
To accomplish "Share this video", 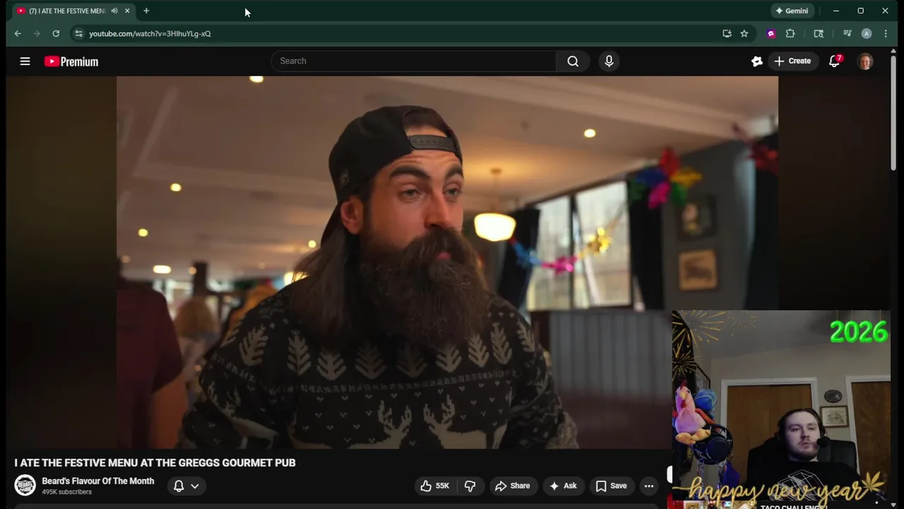I will pos(512,486).
